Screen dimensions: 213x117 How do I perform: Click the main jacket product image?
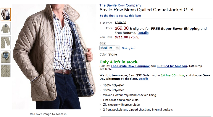(54, 57)
